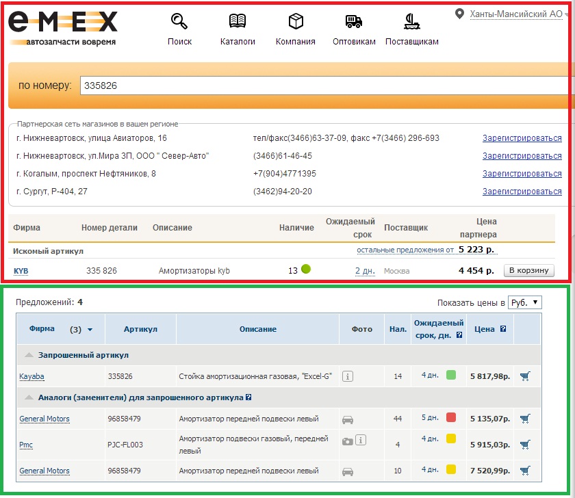Click the price 4 454 р.

[476, 271]
